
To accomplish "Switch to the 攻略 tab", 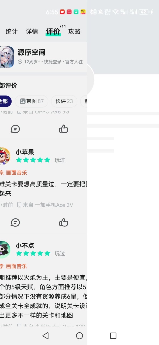I will [74, 32].
